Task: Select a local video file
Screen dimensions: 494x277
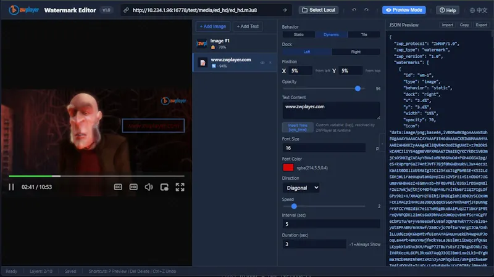Action: [319, 10]
